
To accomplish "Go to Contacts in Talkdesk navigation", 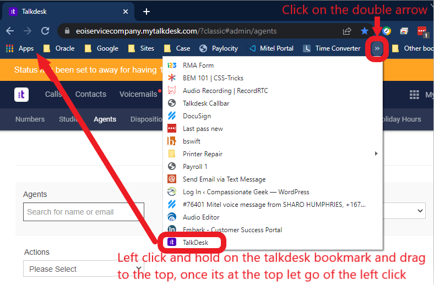I will pos(91,94).
